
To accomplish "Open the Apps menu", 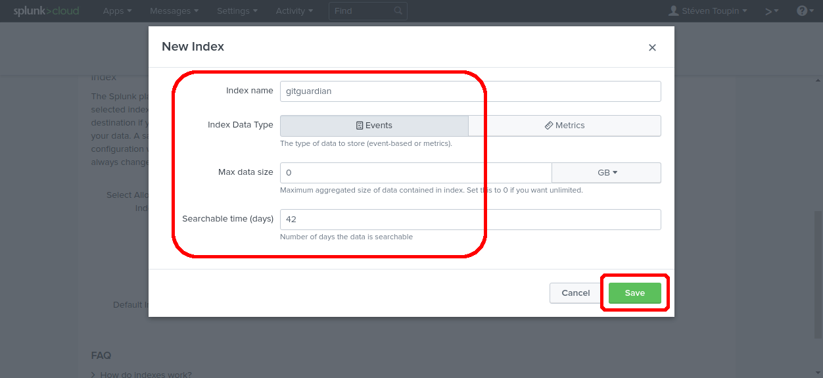I will tap(117, 11).
